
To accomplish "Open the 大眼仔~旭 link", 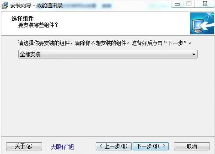I will point(62,147).
